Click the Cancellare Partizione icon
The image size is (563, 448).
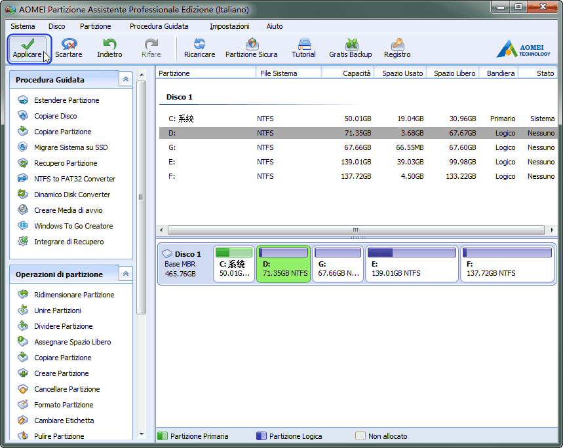(x=23, y=389)
